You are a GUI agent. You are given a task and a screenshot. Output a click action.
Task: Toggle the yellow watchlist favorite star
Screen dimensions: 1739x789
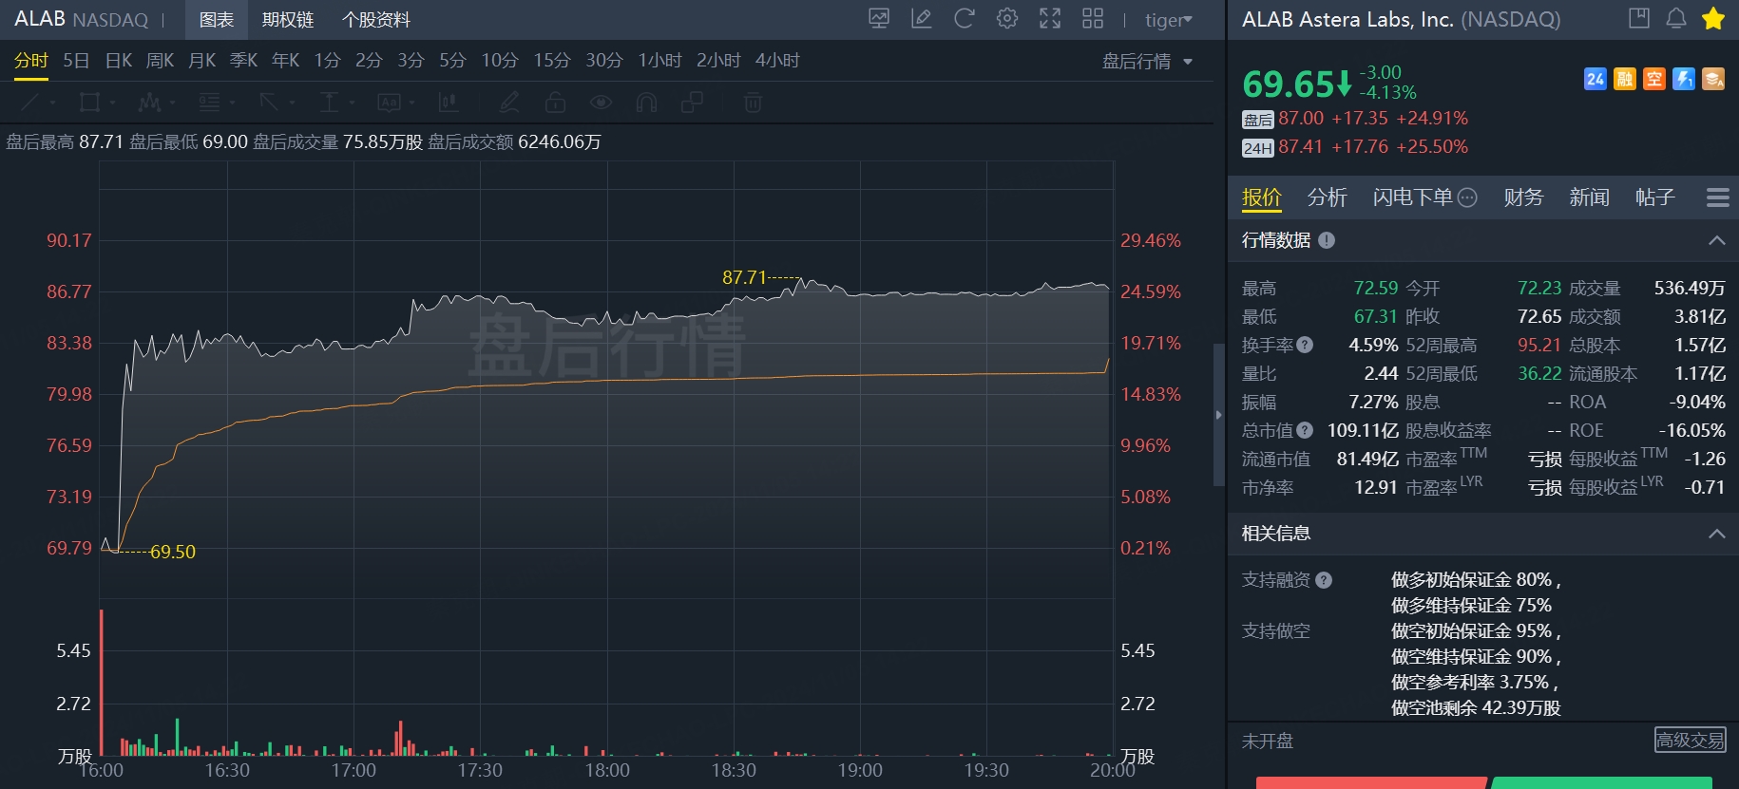[x=1713, y=19]
